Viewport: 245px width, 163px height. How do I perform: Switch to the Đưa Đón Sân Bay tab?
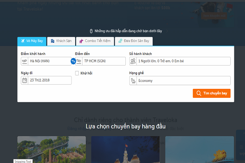pos(134,41)
